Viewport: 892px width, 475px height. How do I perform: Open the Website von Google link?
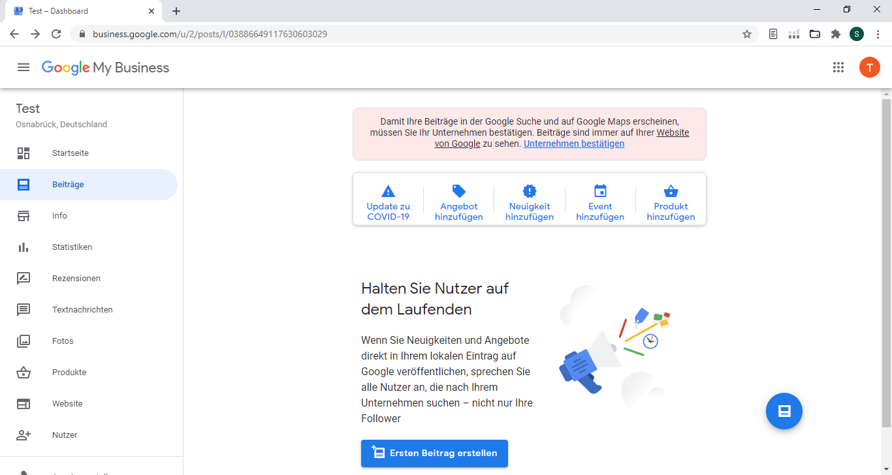[x=673, y=132]
